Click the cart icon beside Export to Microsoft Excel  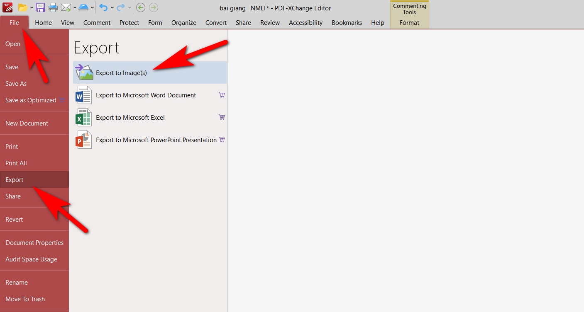click(222, 117)
